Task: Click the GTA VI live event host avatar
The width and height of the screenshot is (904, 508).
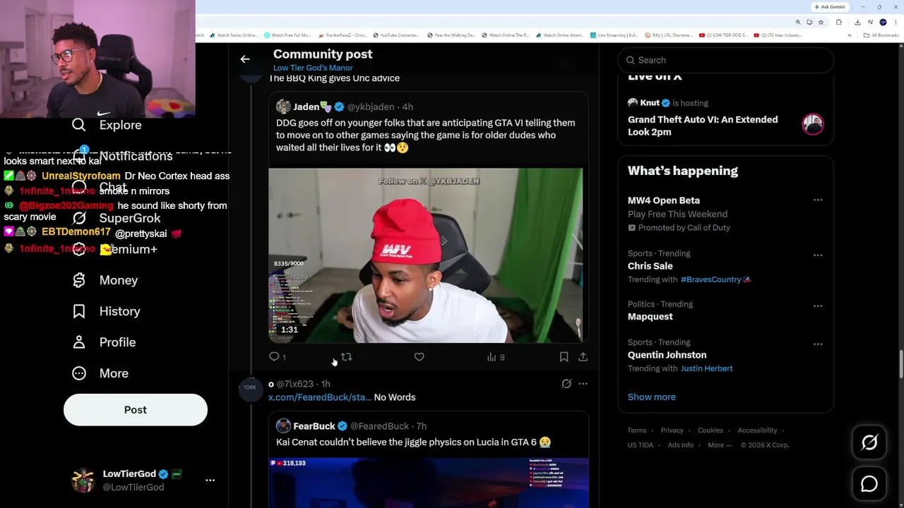Action: 813,124
